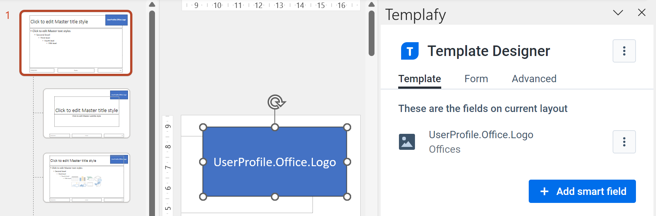The image size is (656, 216).
Task: Click the image placeholder icon beside UserProfile.Office.Logo
Action: point(407,142)
